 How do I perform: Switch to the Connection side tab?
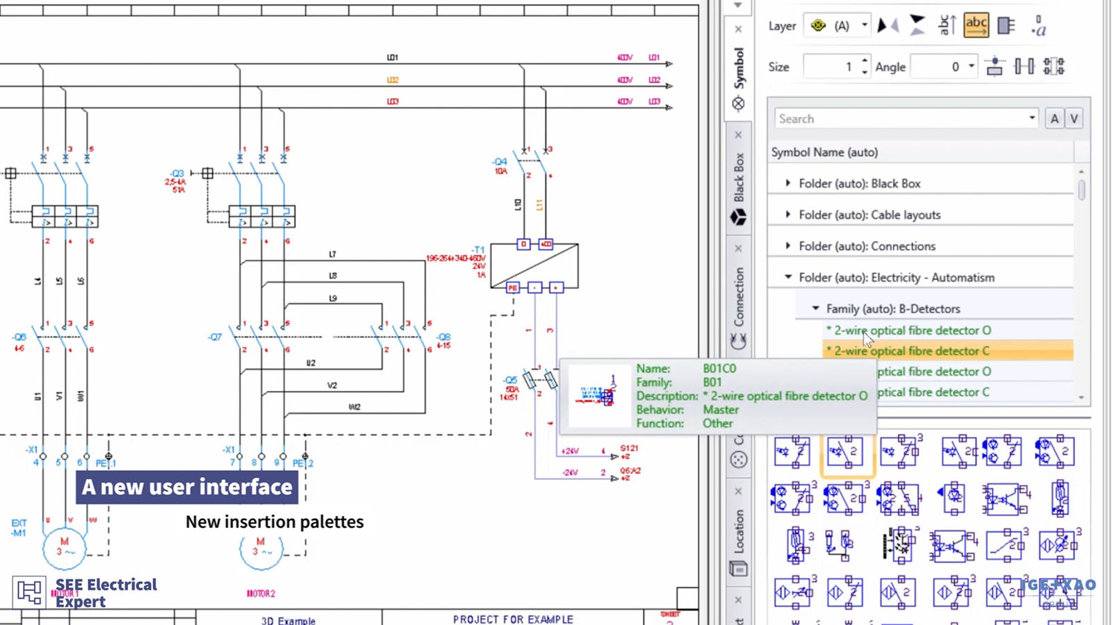pos(739,297)
